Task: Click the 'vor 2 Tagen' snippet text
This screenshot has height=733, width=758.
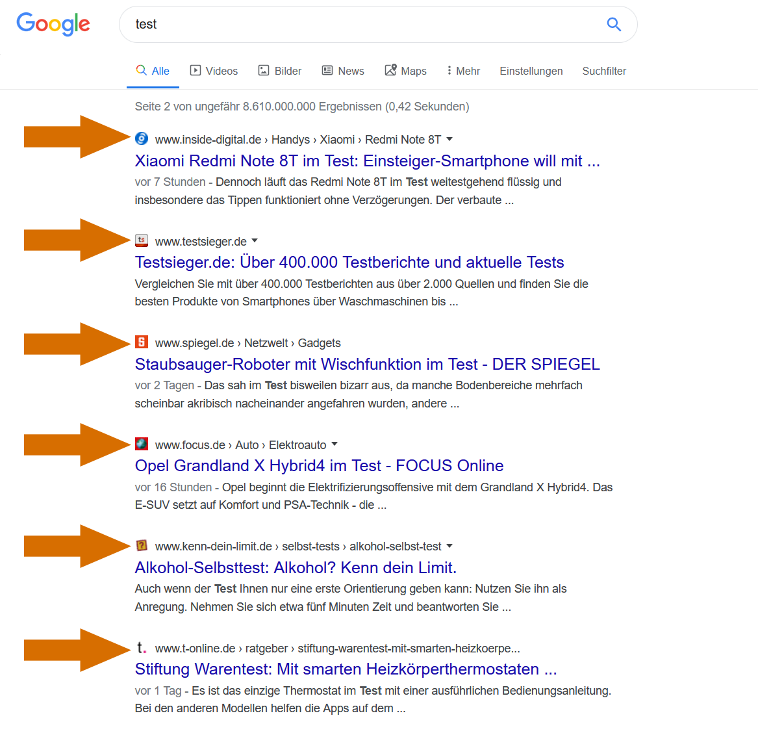Action: click(164, 385)
